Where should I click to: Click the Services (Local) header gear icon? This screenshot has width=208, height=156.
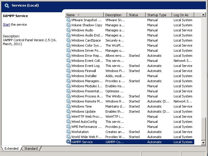point(7,5)
